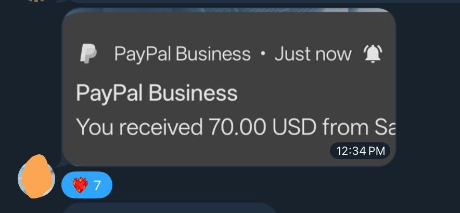Click the dot separator before "Just now"
The image size is (460, 213).
pos(263,54)
